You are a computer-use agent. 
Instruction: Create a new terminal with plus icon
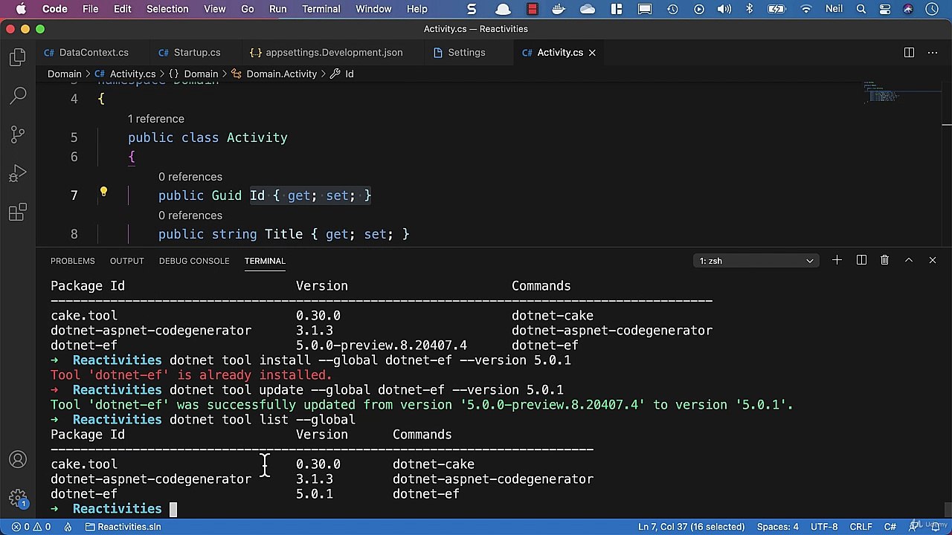[x=837, y=260]
